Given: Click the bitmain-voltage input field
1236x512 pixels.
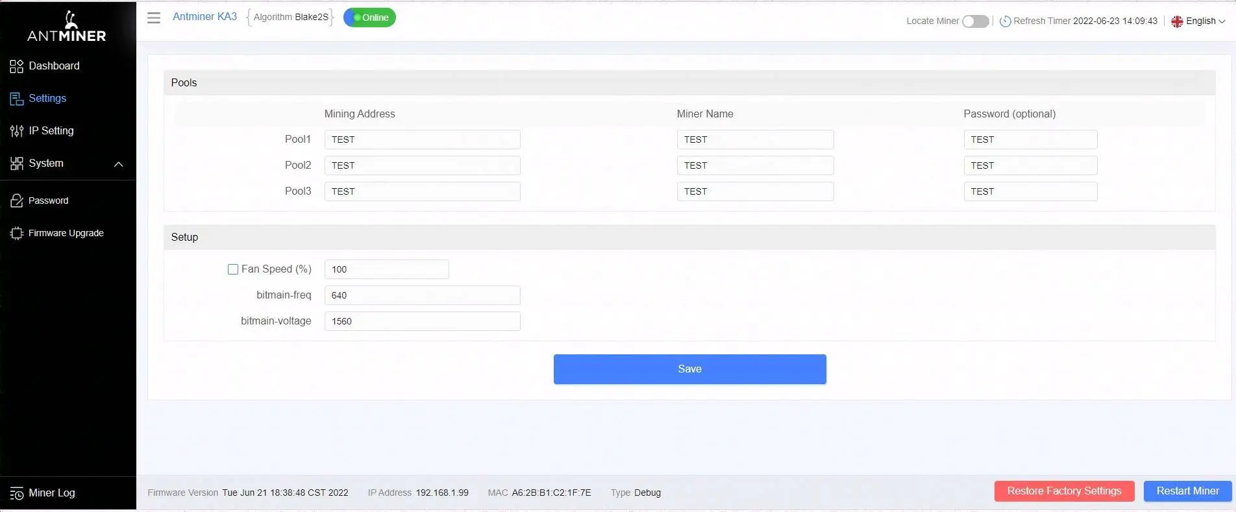Looking at the screenshot, I should tap(422, 321).
